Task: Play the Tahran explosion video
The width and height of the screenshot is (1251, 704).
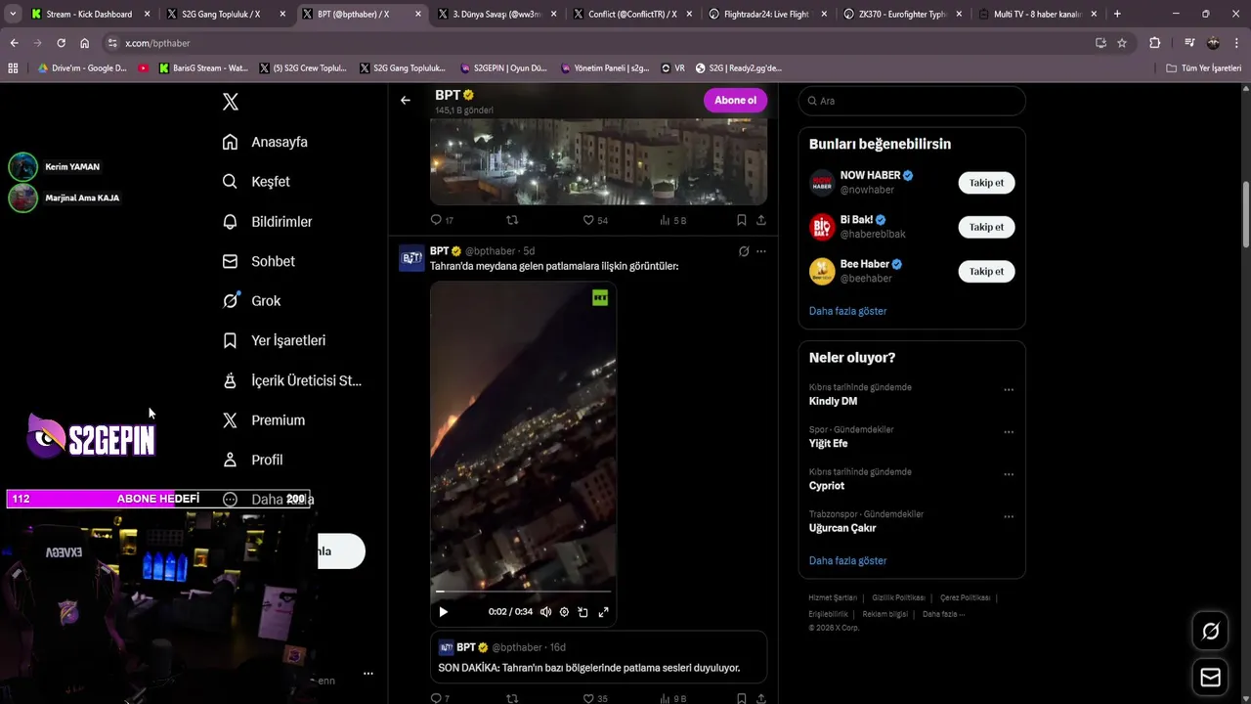Action: coord(443,612)
